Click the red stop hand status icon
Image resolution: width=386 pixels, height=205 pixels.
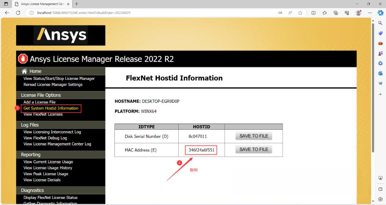click(x=23, y=59)
